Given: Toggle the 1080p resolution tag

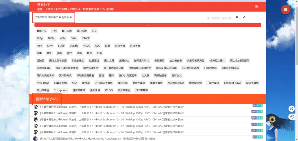Looking at the screenshot, I should click(52, 38).
